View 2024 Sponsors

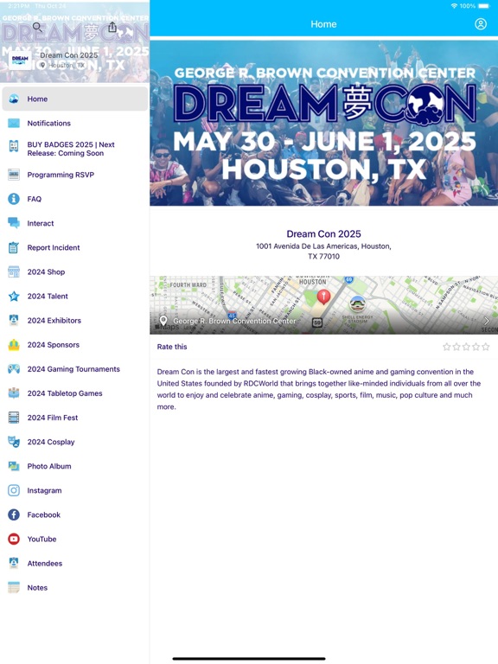[75, 345]
